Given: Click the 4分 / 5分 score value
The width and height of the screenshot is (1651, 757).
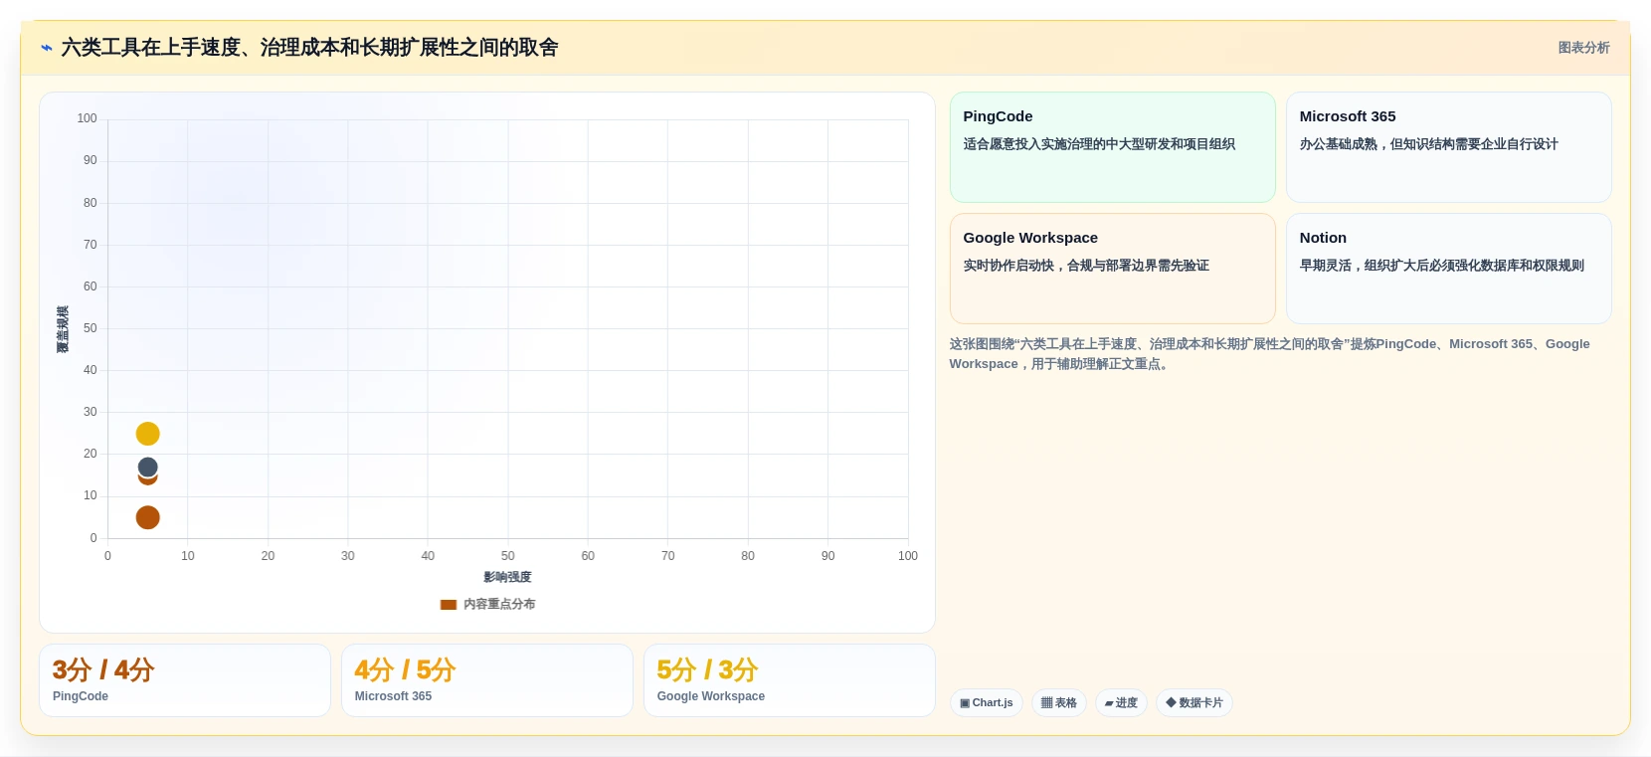Looking at the screenshot, I should (405, 669).
